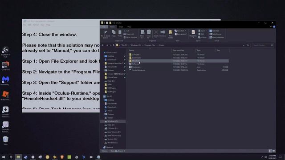Go back with the back arrow
Viewport: 285px width, 160px height.
(102, 45)
